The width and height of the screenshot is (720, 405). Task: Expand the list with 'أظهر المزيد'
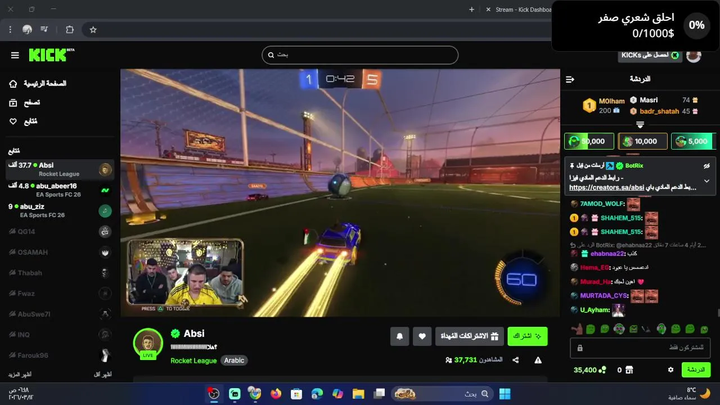[x=20, y=374]
